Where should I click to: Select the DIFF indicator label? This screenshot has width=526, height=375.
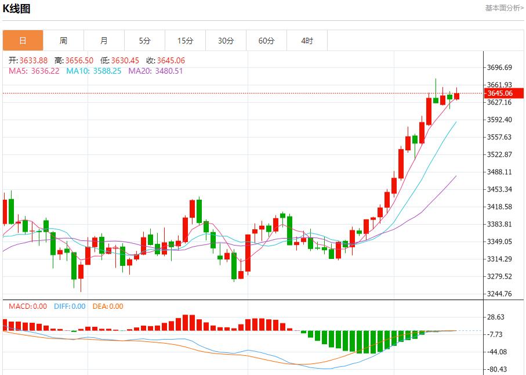point(69,307)
